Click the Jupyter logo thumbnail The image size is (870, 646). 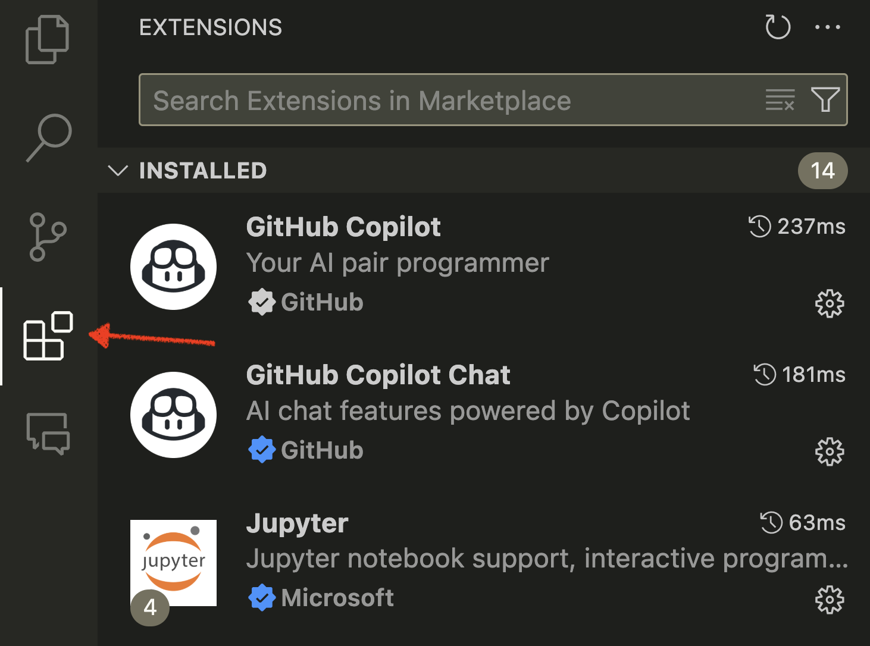pos(173,563)
